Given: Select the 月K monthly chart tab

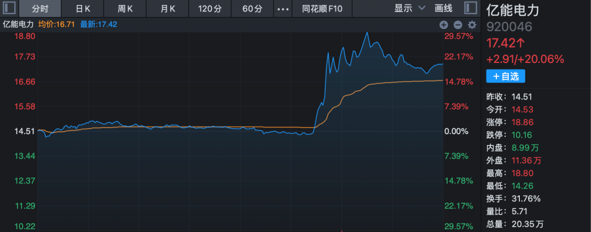Looking at the screenshot, I should (x=168, y=9).
